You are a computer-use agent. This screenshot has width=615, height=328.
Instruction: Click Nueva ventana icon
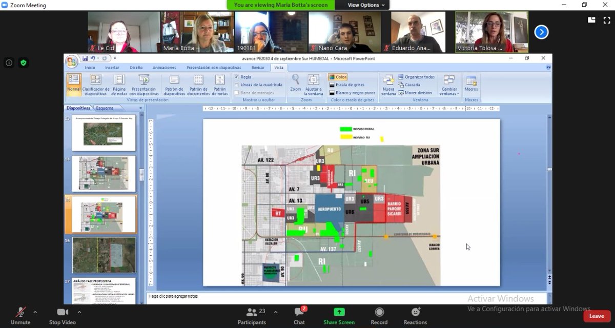click(388, 85)
